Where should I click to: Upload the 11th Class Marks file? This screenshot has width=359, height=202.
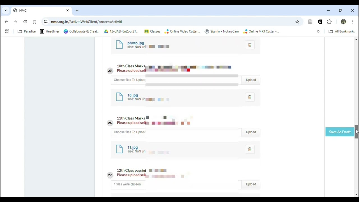tap(251, 132)
